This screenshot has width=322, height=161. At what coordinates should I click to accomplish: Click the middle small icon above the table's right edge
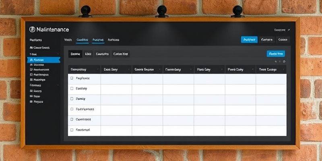(280, 62)
